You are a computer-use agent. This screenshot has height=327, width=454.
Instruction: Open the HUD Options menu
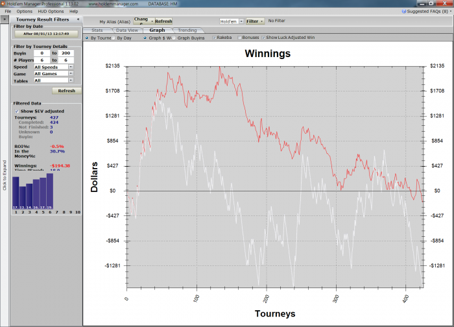51,11
